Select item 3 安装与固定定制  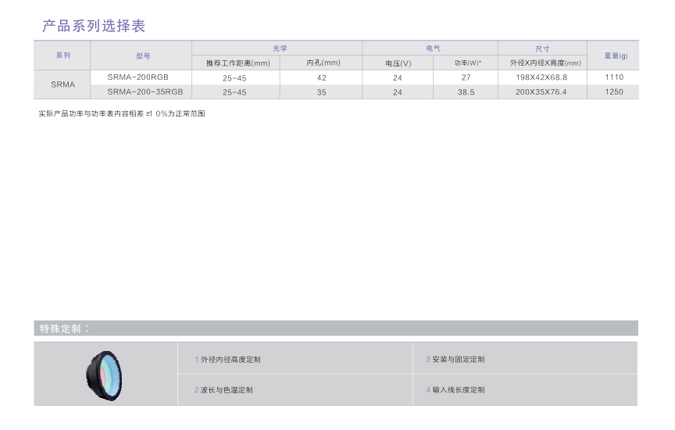pos(455,360)
